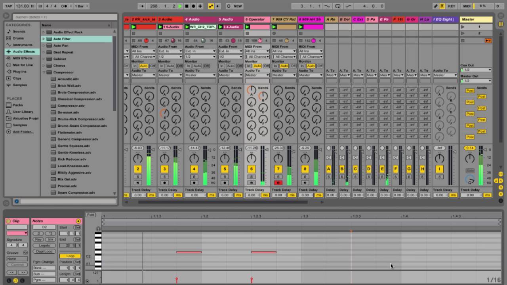Toggle track 2 activator button
The image size is (507, 285).
click(x=137, y=169)
